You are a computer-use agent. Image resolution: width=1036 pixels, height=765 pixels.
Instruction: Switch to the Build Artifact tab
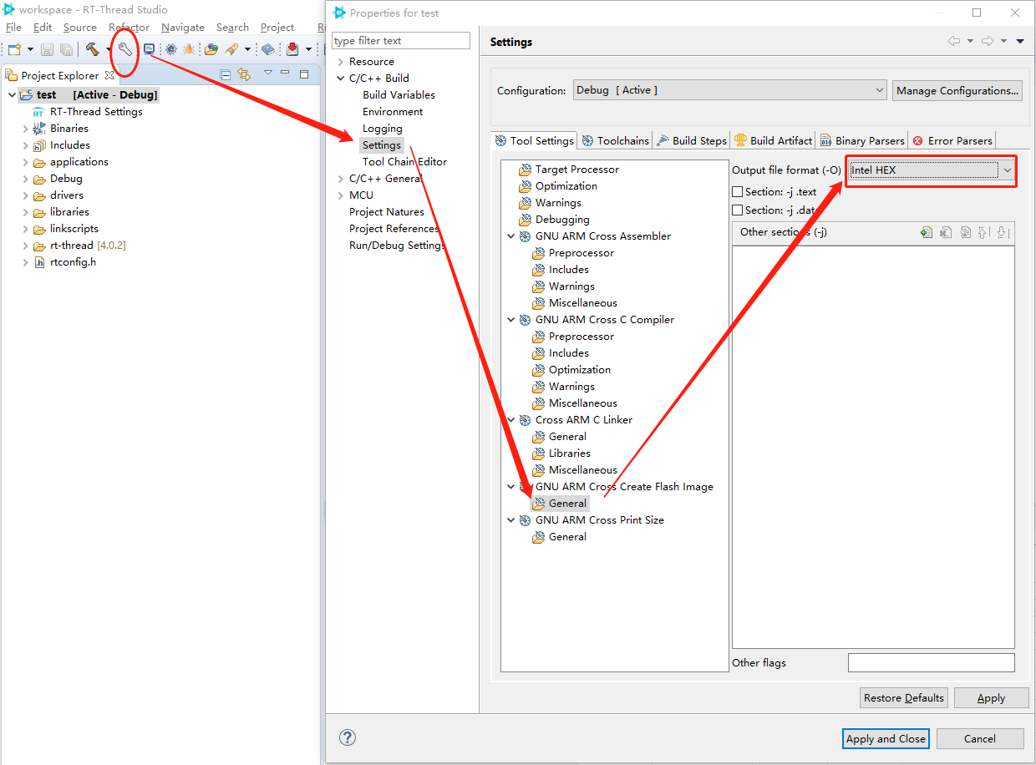[774, 141]
